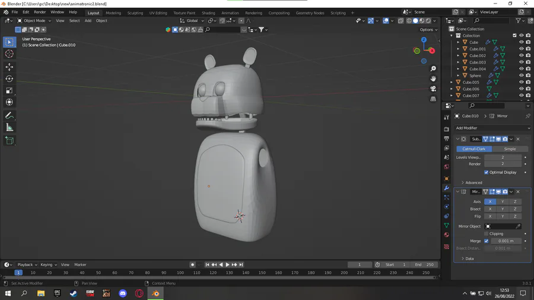Jump to the timeline start frame
Image resolution: width=534 pixels, height=300 pixels.
click(x=207, y=264)
